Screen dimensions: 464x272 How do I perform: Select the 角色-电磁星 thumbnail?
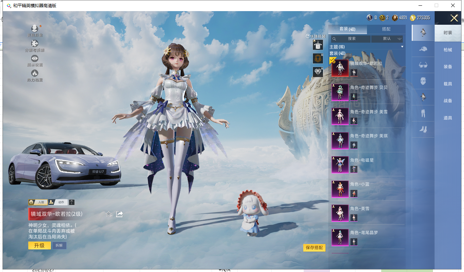(x=340, y=165)
